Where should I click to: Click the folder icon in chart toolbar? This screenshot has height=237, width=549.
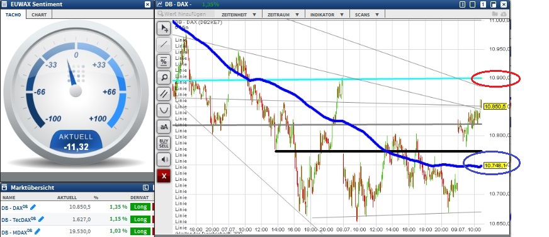[495, 14]
